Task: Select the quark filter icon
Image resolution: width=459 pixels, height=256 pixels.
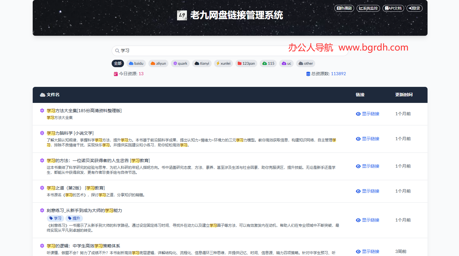Action: 175,63
